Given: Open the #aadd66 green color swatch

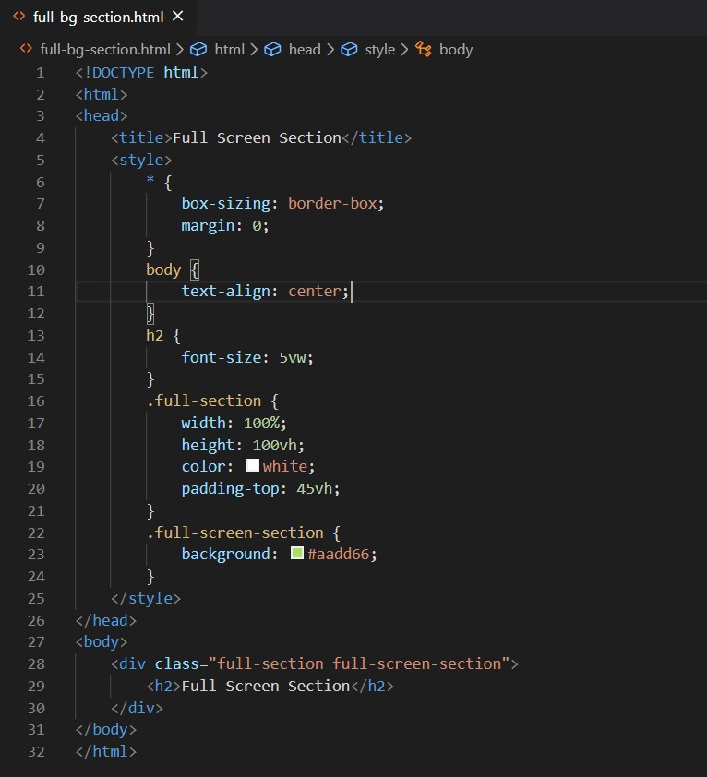Looking at the screenshot, I should pos(297,553).
